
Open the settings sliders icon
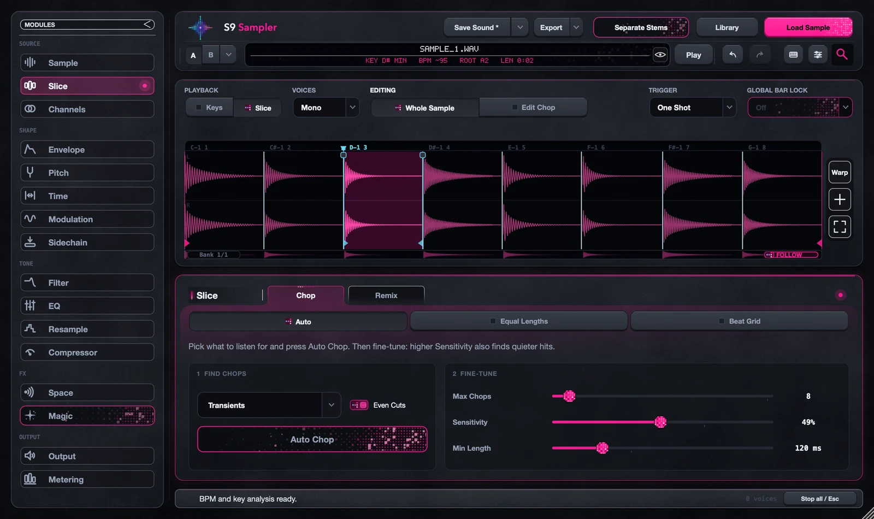pyautogui.click(x=818, y=54)
